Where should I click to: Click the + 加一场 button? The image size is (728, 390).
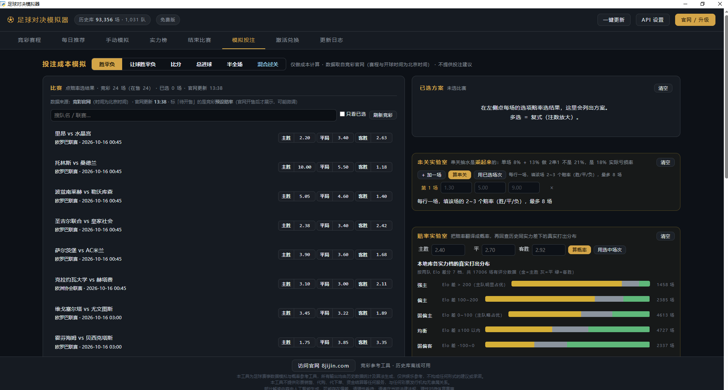pos(432,175)
